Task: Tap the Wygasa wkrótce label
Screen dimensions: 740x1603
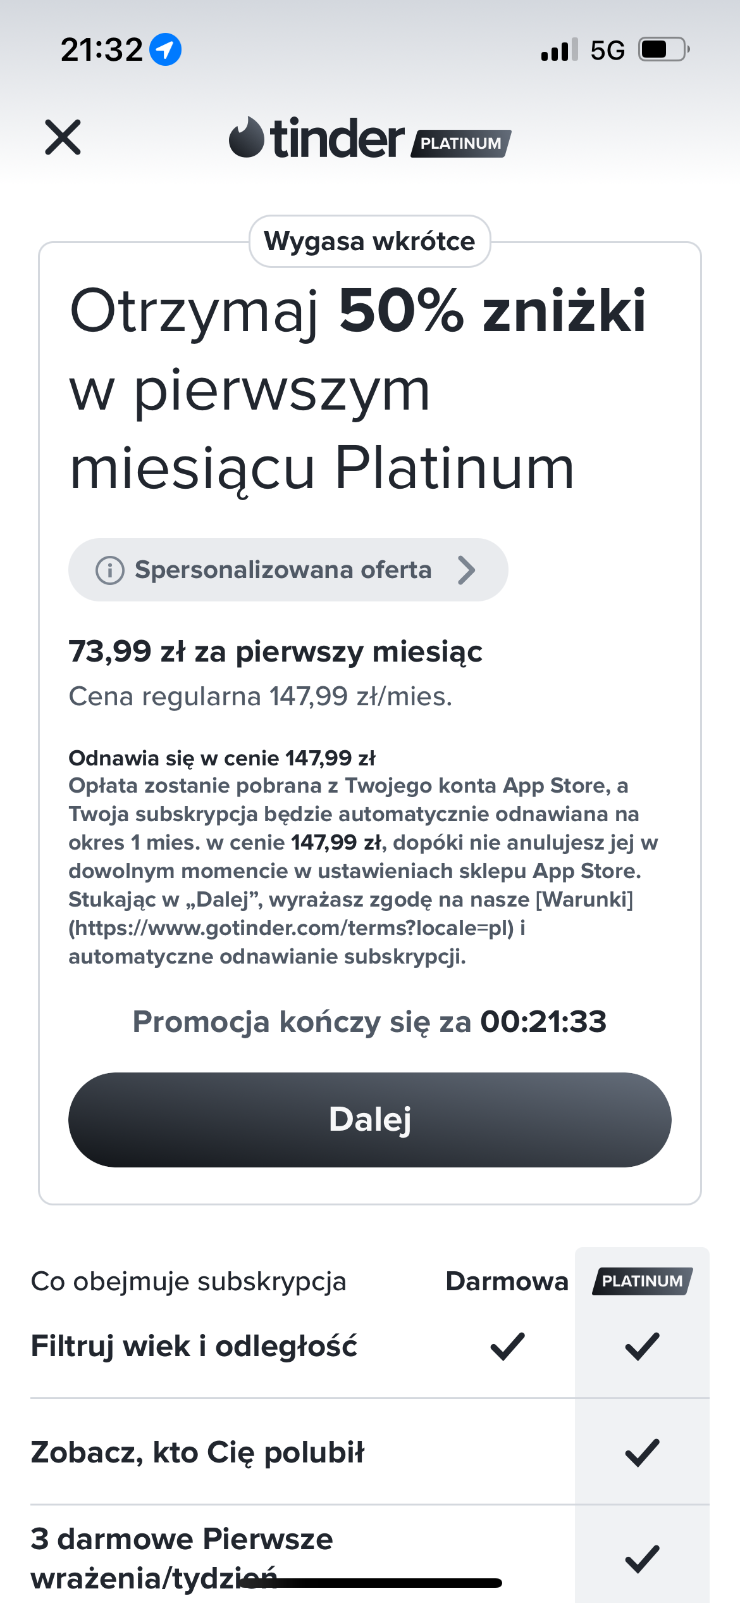Action: coord(369,241)
